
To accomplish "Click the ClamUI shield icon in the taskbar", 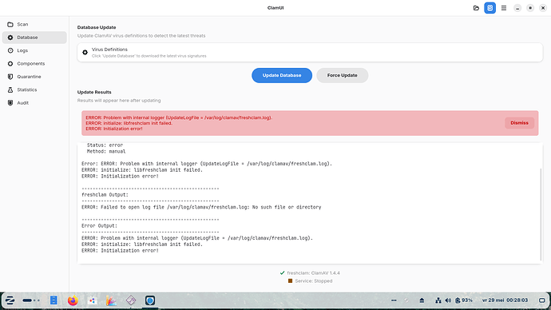I will 150,300.
